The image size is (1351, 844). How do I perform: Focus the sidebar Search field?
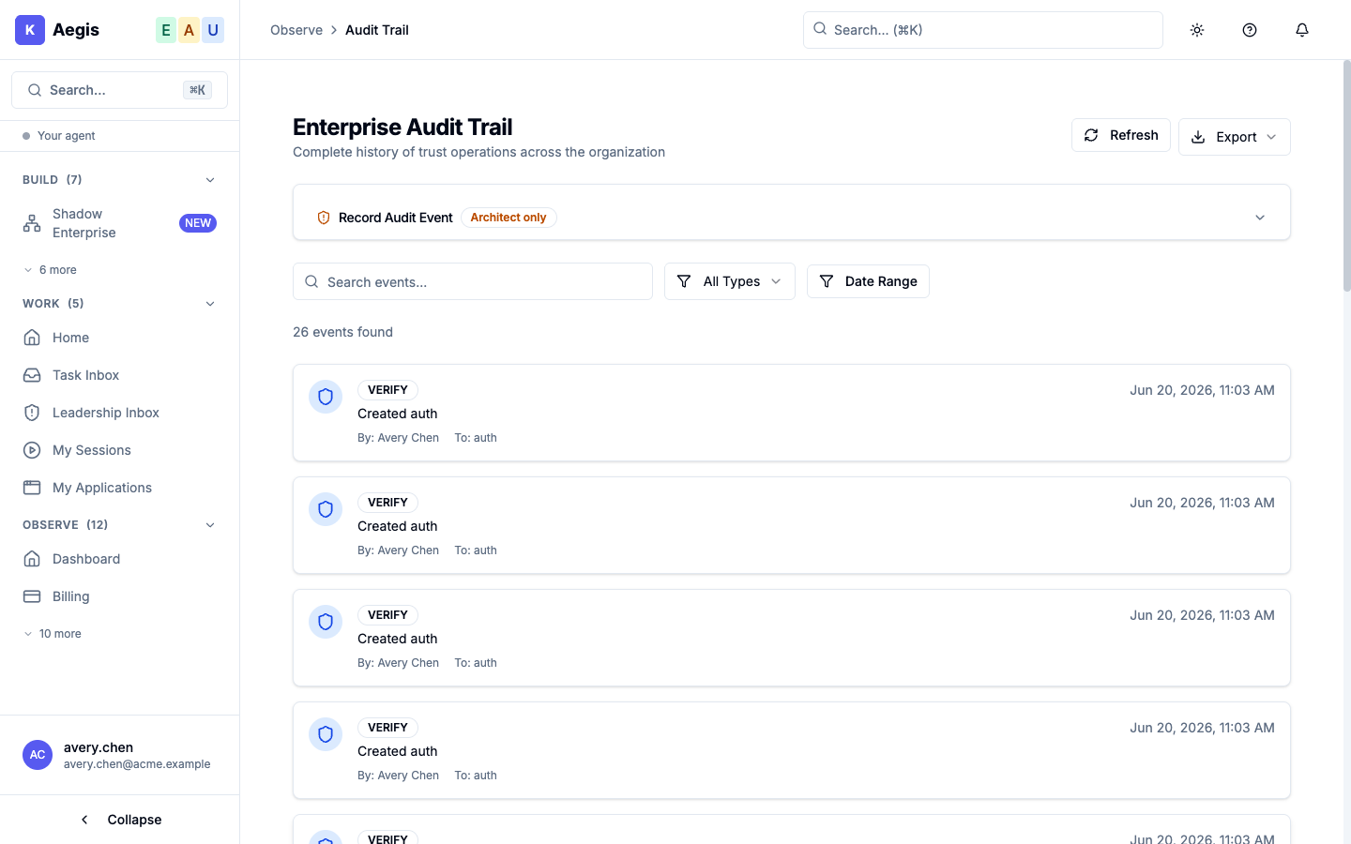click(119, 90)
